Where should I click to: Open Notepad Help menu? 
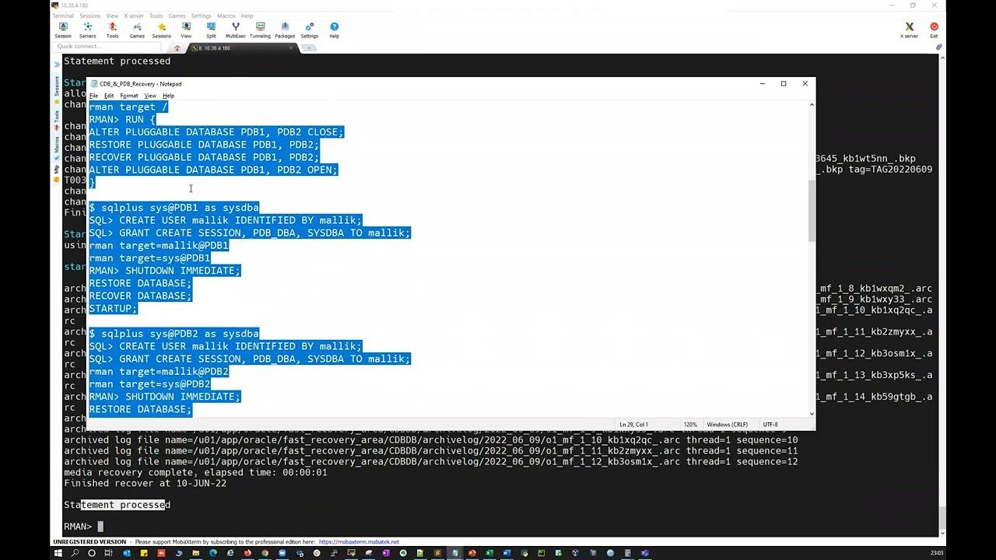(x=168, y=96)
